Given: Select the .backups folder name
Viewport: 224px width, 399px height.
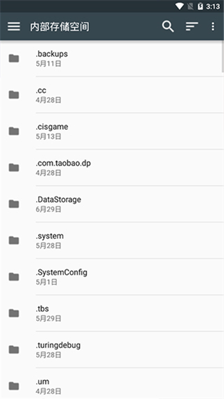Looking at the screenshot, I should click(x=52, y=54).
